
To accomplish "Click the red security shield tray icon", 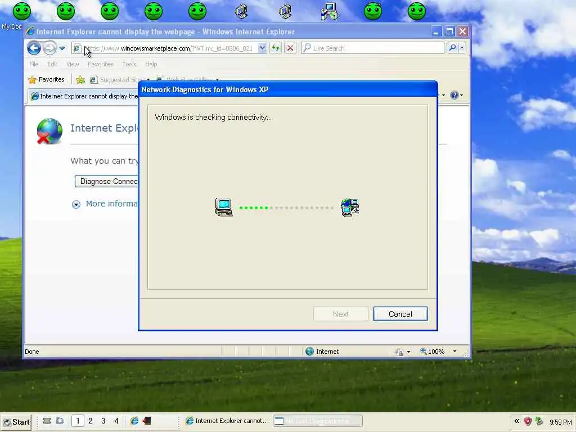I will pyautogui.click(x=528, y=421).
